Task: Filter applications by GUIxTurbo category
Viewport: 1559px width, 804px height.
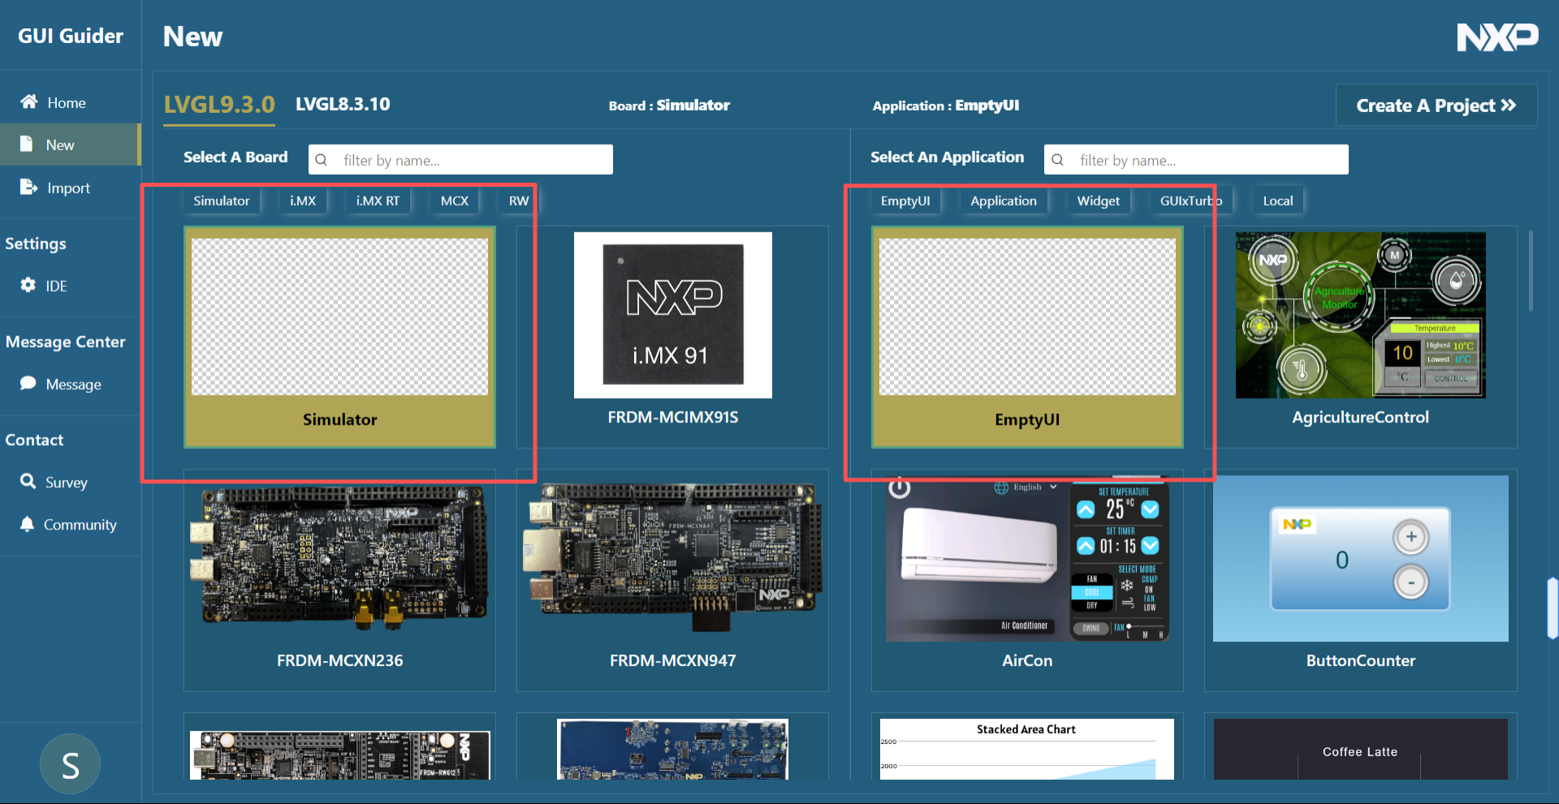Action: (1191, 201)
